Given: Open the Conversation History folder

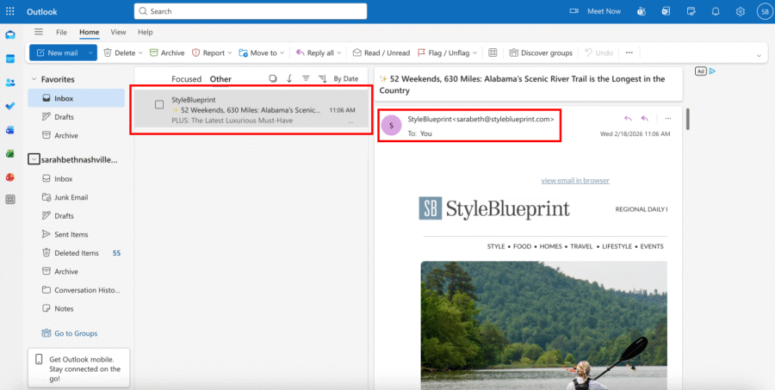Looking at the screenshot, I should coord(76,290).
